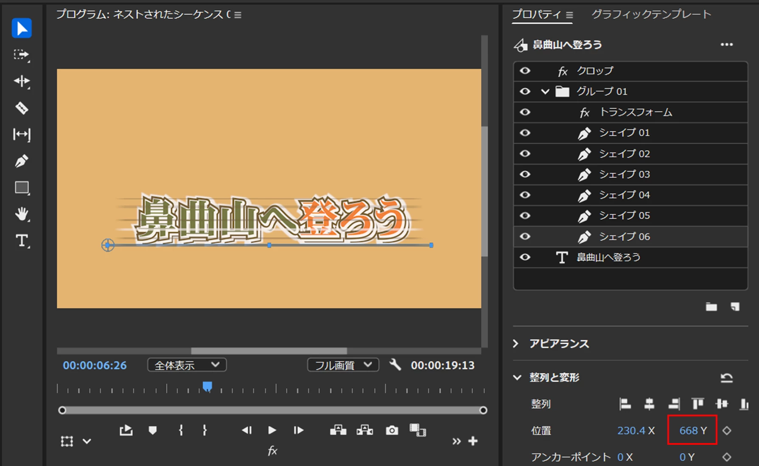
Task: Hide the クロップ effect layer
Action: [x=525, y=71]
